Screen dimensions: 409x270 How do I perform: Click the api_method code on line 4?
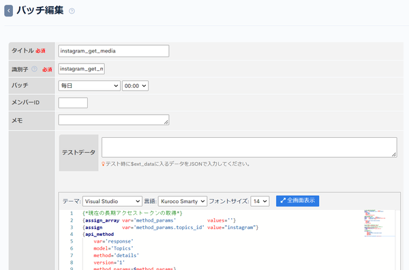point(100,235)
